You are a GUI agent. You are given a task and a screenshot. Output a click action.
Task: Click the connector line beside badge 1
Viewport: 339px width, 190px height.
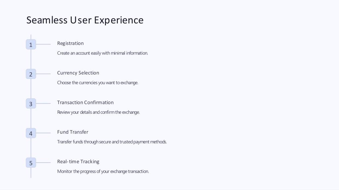[x=43, y=45]
